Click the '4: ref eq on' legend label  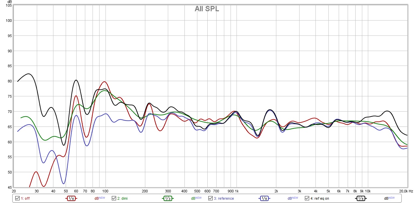click(319, 199)
